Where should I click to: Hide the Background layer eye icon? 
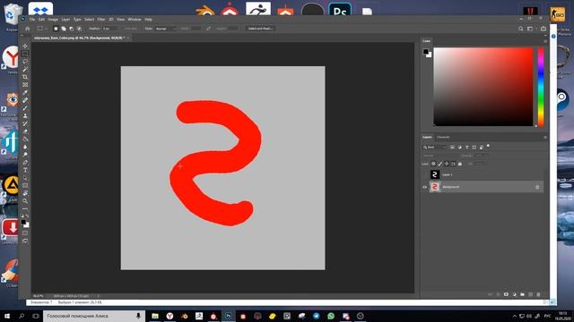pyautogui.click(x=424, y=187)
